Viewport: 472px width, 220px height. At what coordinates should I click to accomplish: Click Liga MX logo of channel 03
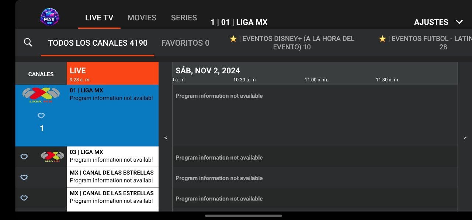tap(52, 157)
